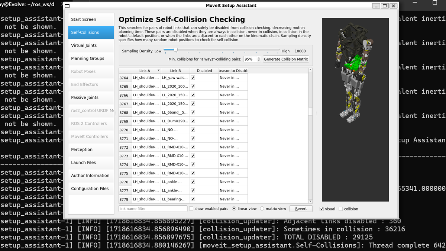Go to the Perception step

click(91, 149)
